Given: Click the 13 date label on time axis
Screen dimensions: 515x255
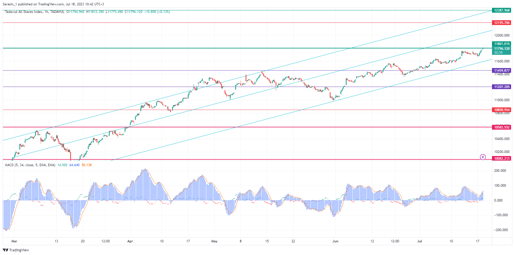Looking at the screenshot, I should click(x=56, y=241).
